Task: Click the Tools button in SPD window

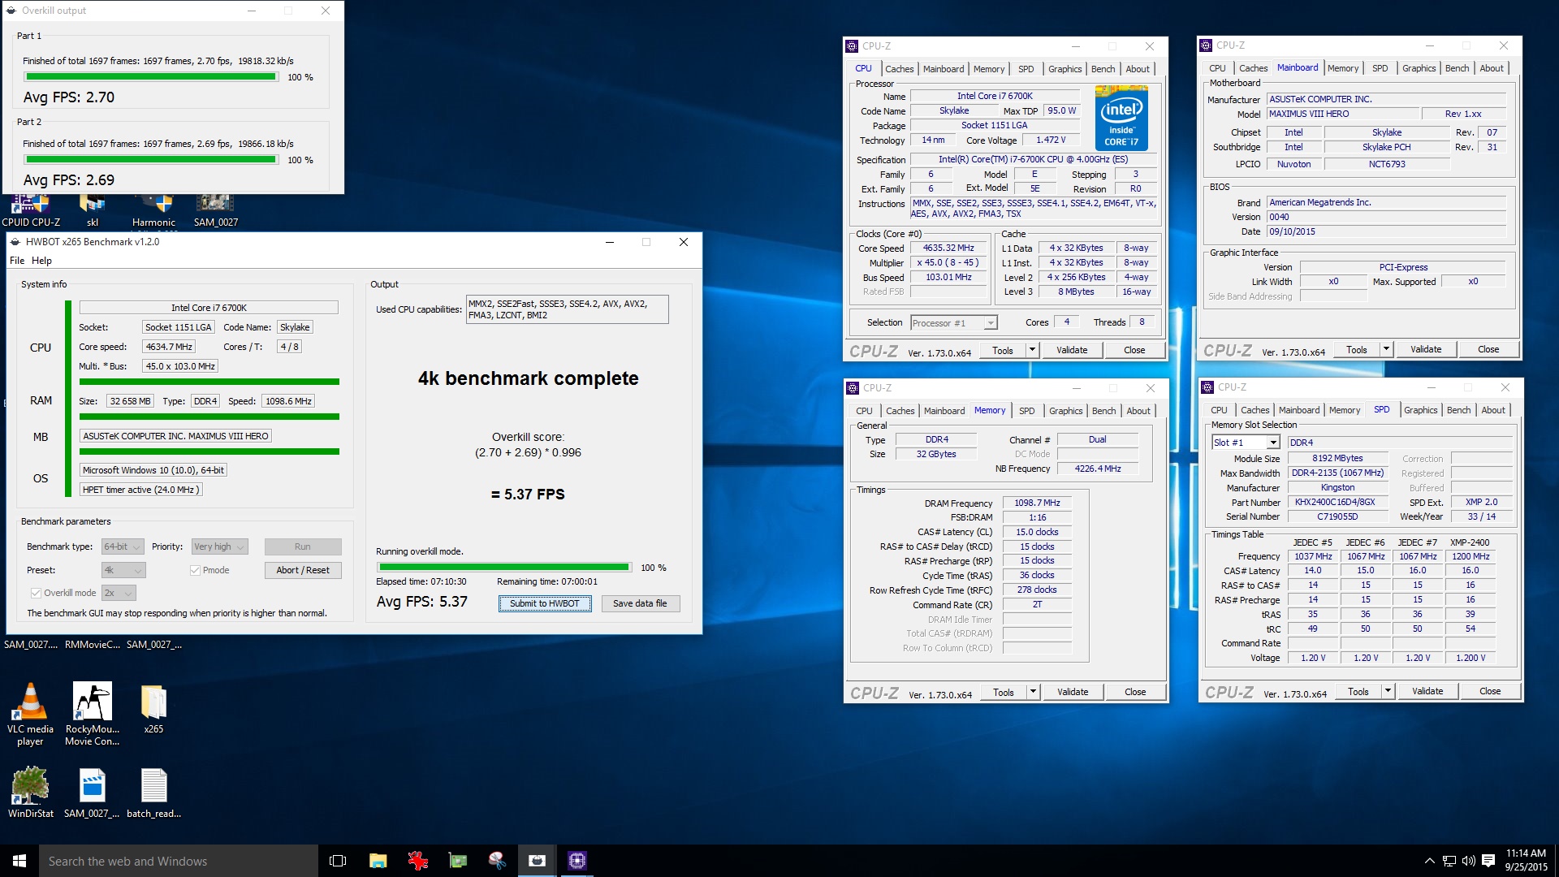Action: pyautogui.click(x=1358, y=691)
